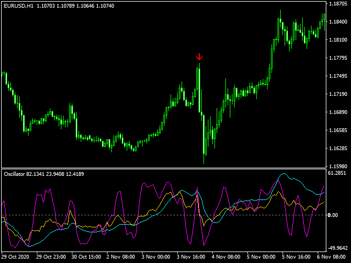Click the 1.18100 price label

(x=338, y=40)
